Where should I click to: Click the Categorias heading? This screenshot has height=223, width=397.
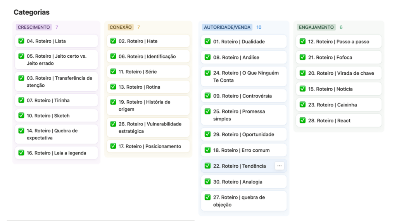31,12
